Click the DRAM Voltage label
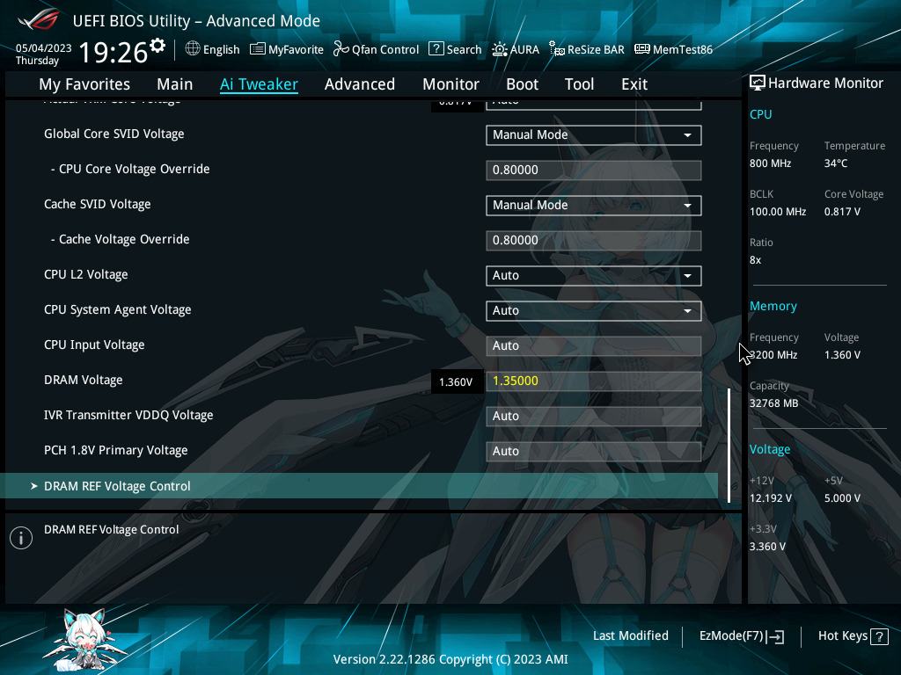Viewport: 901px width, 675px height. [x=84, y=380]
